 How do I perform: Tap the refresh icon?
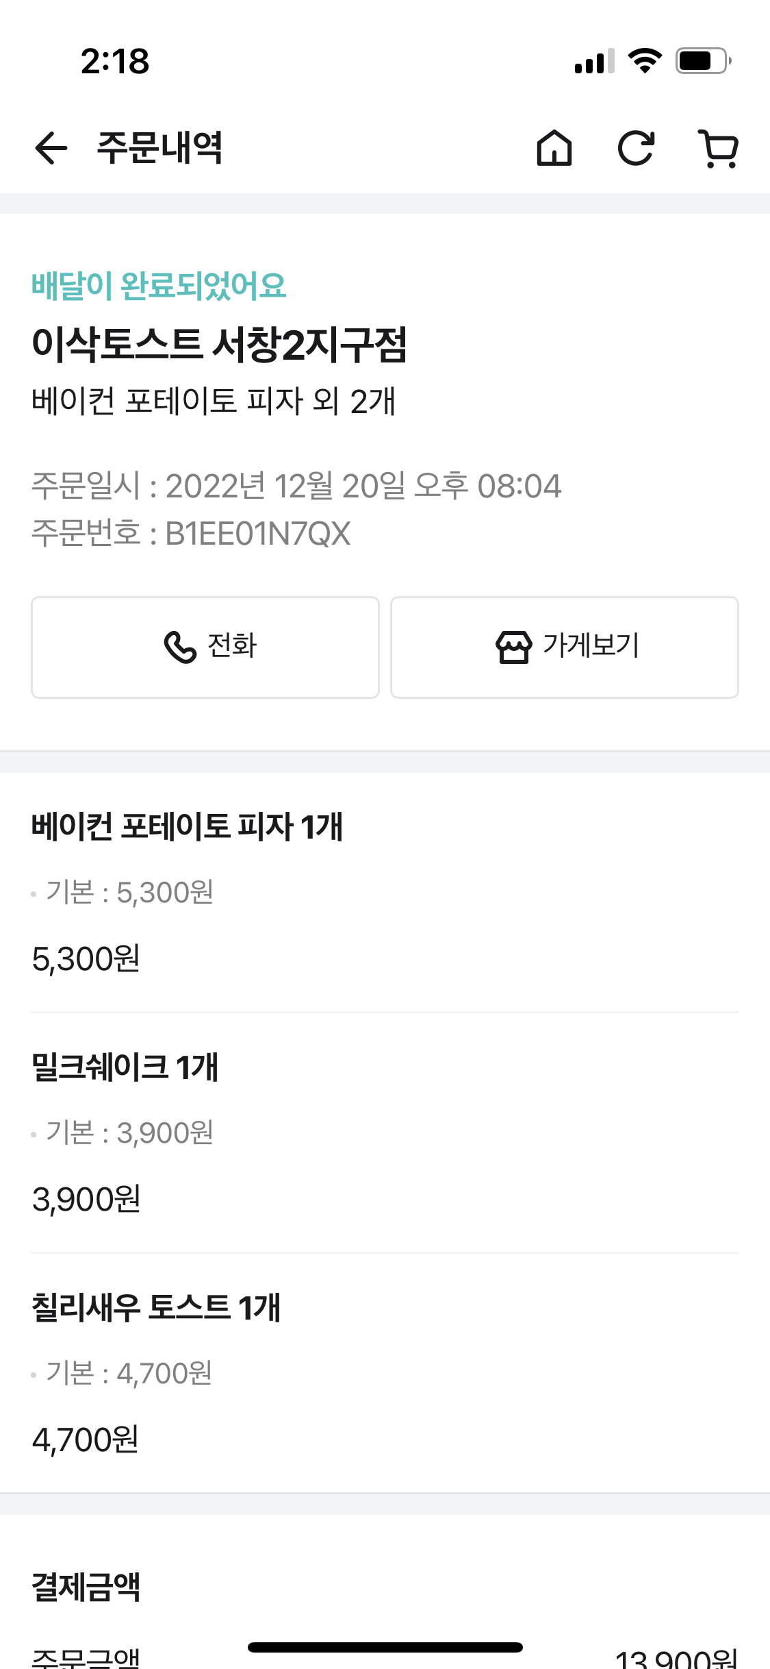pos(636,148)
